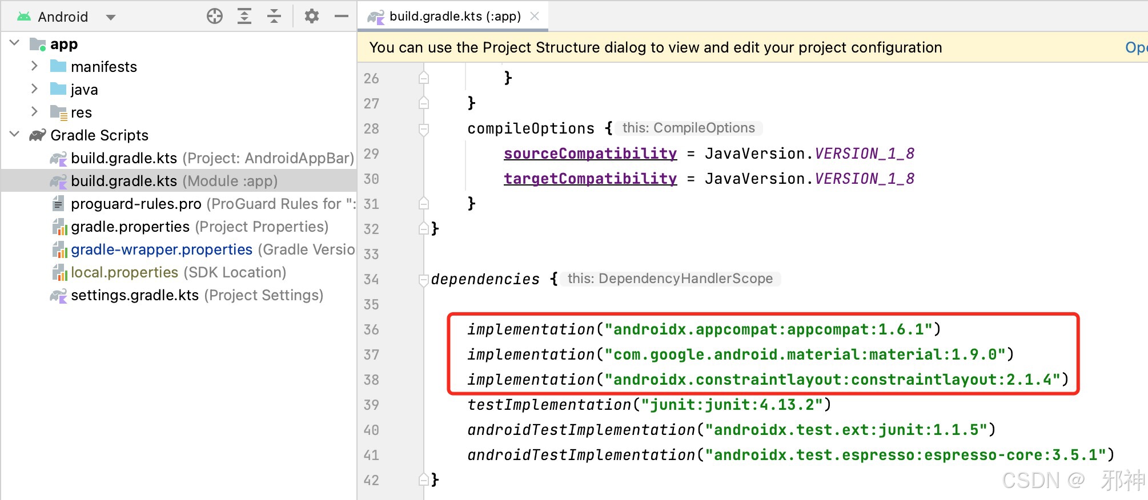1148x500 pixels.
Task: Click the fold end marker on line 42
Action: pyautogui.click(x=424, y=479)
